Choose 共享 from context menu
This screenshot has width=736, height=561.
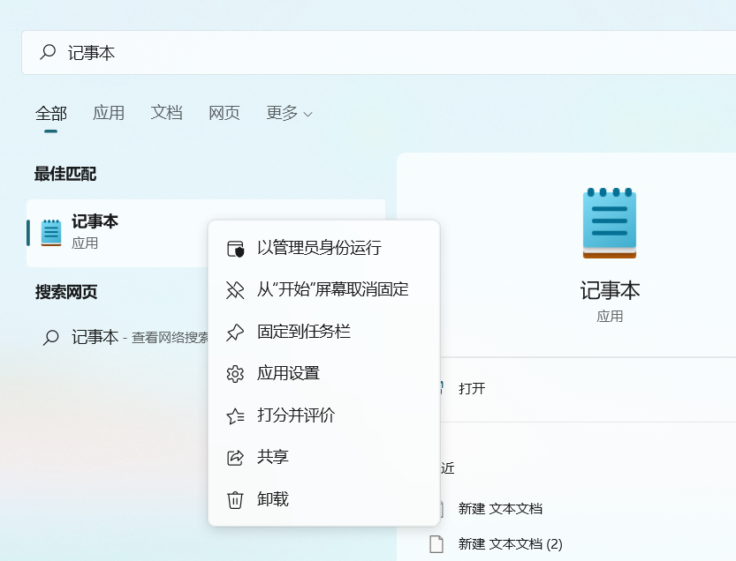tap(324, 457)
